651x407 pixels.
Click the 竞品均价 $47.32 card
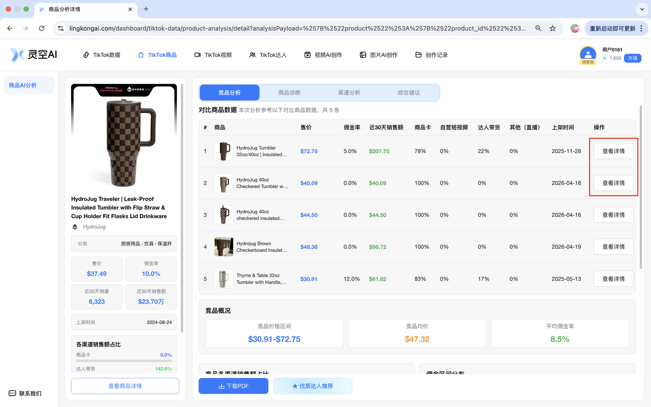(417, 334)
